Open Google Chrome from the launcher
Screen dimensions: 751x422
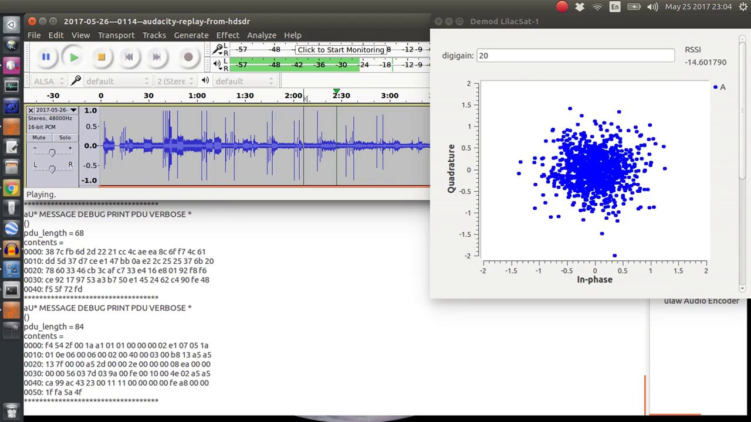pos(11,188)
